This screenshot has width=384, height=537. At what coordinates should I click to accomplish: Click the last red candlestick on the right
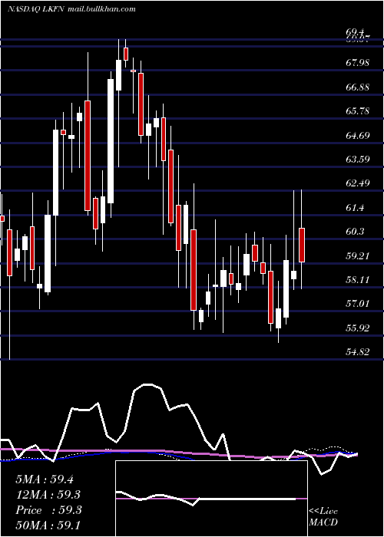tap(302, 245)
